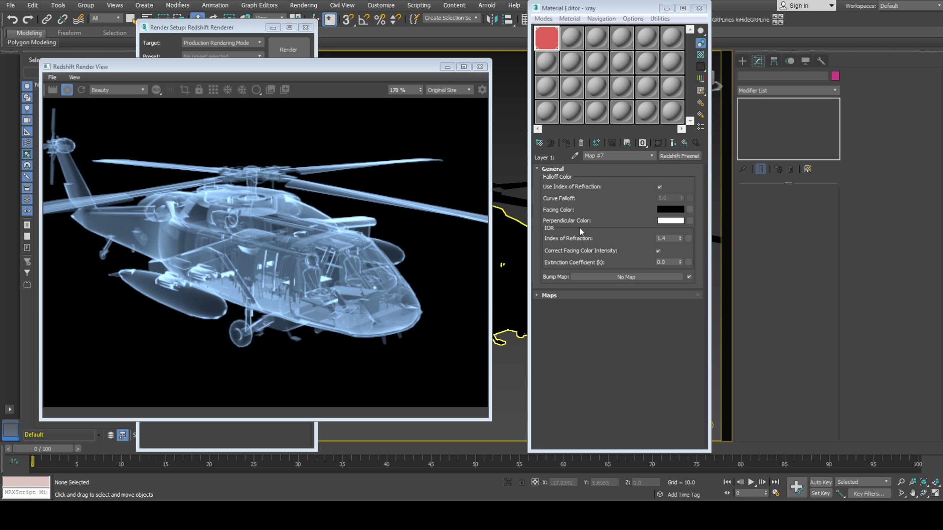
Task: Click the Play animation button
Action: point(751,482)
